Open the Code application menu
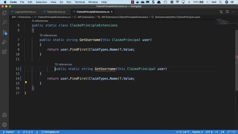 point(13,2)
